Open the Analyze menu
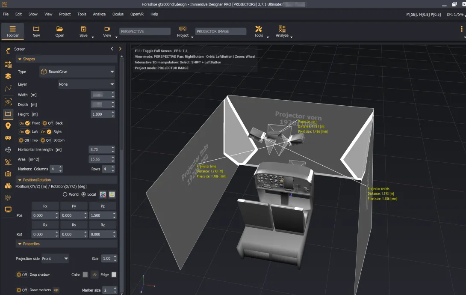Image resolution: width=466 pixels, height=295 pixels. (x=99, y=14)
